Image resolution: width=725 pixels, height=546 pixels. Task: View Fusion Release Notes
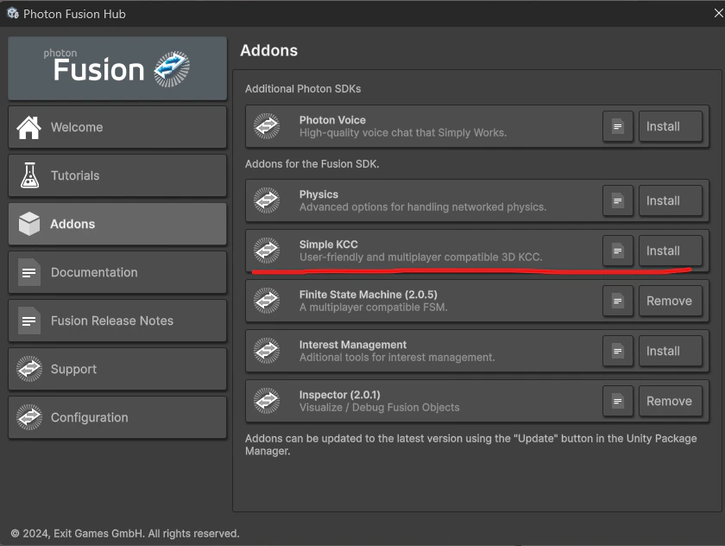(x=117, y=321)
